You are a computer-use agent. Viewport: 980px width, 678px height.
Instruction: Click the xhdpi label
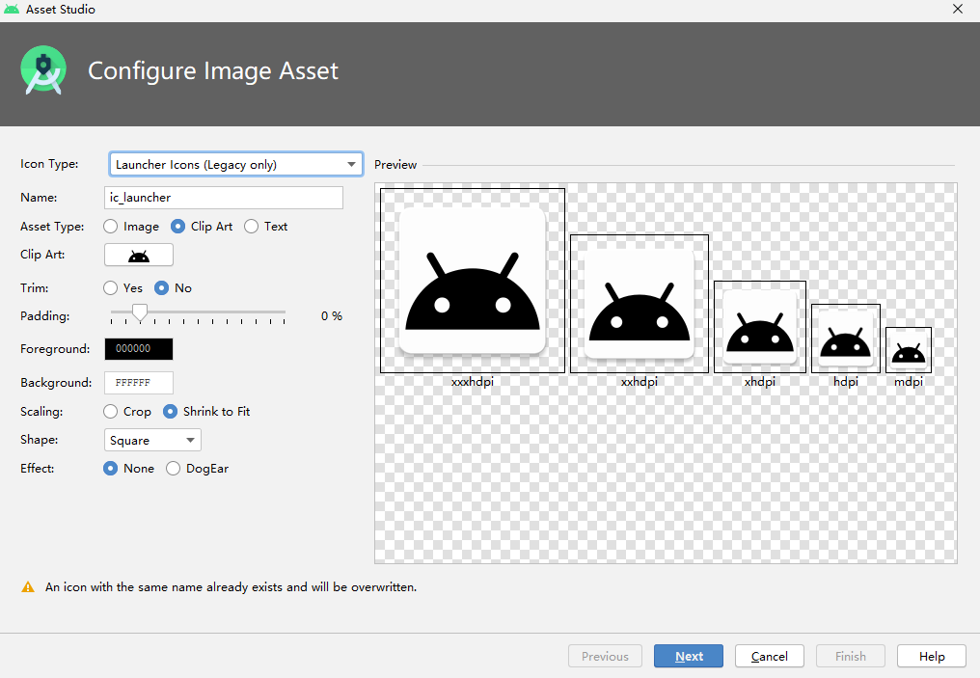pos(760,381)
